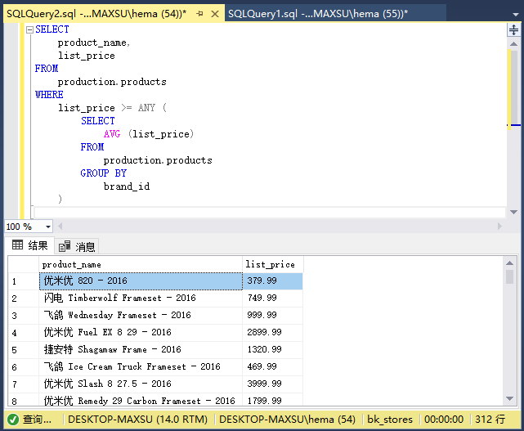This screenshot has width=524, height=431.
Task: Select price cell 749.99
Action: [273, 299]
